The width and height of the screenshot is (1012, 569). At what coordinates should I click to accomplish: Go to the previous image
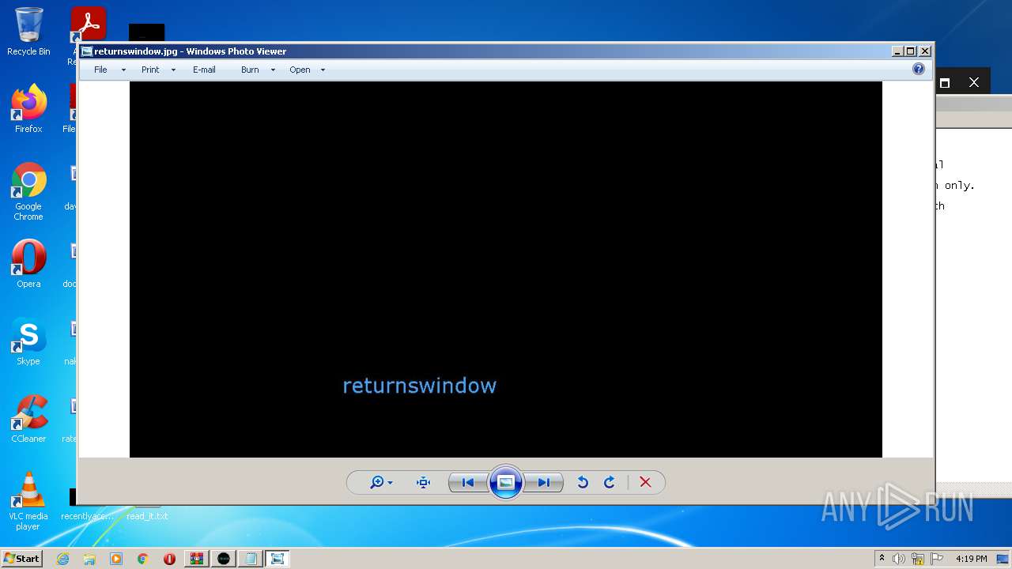pyautogui.click(x=467, y=482)
